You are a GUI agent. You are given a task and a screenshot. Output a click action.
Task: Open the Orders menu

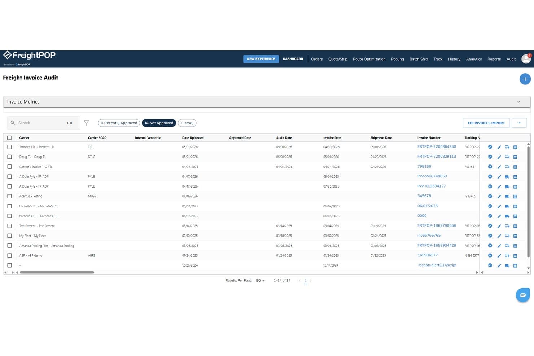pyautogui.click(x=317, y=59)
